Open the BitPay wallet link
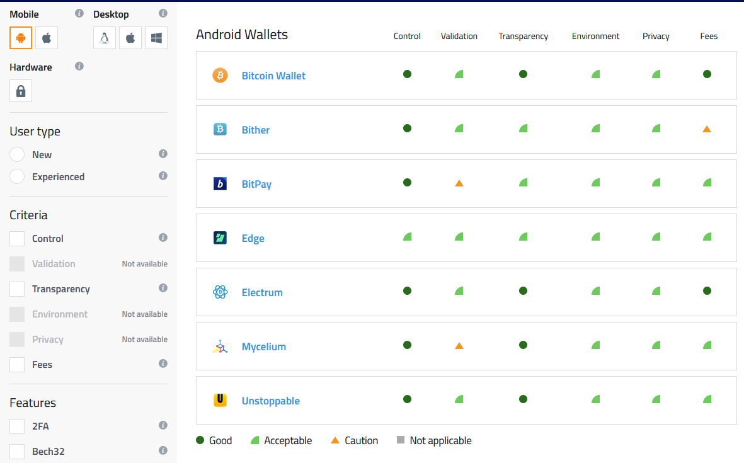 256,184
